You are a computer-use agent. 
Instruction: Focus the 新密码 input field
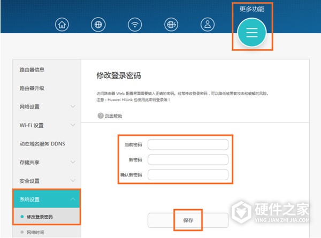pos(188,159)
